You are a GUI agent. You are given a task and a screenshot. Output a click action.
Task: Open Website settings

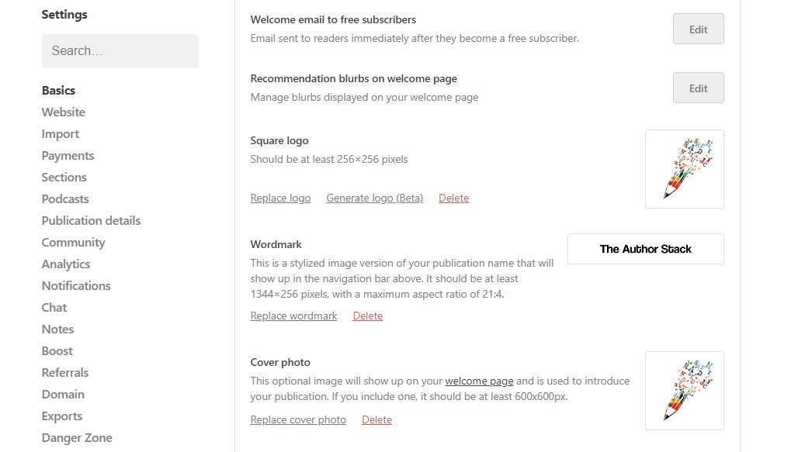(63, 112)
